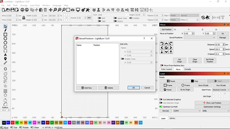Screen dimensions: 230x129
Task: Expand the Start From Absolute Coords dropdown
Action: pyautogui.click(x=221, y=90)
